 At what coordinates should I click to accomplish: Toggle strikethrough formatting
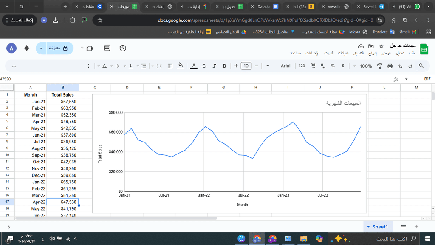point(204,66)
